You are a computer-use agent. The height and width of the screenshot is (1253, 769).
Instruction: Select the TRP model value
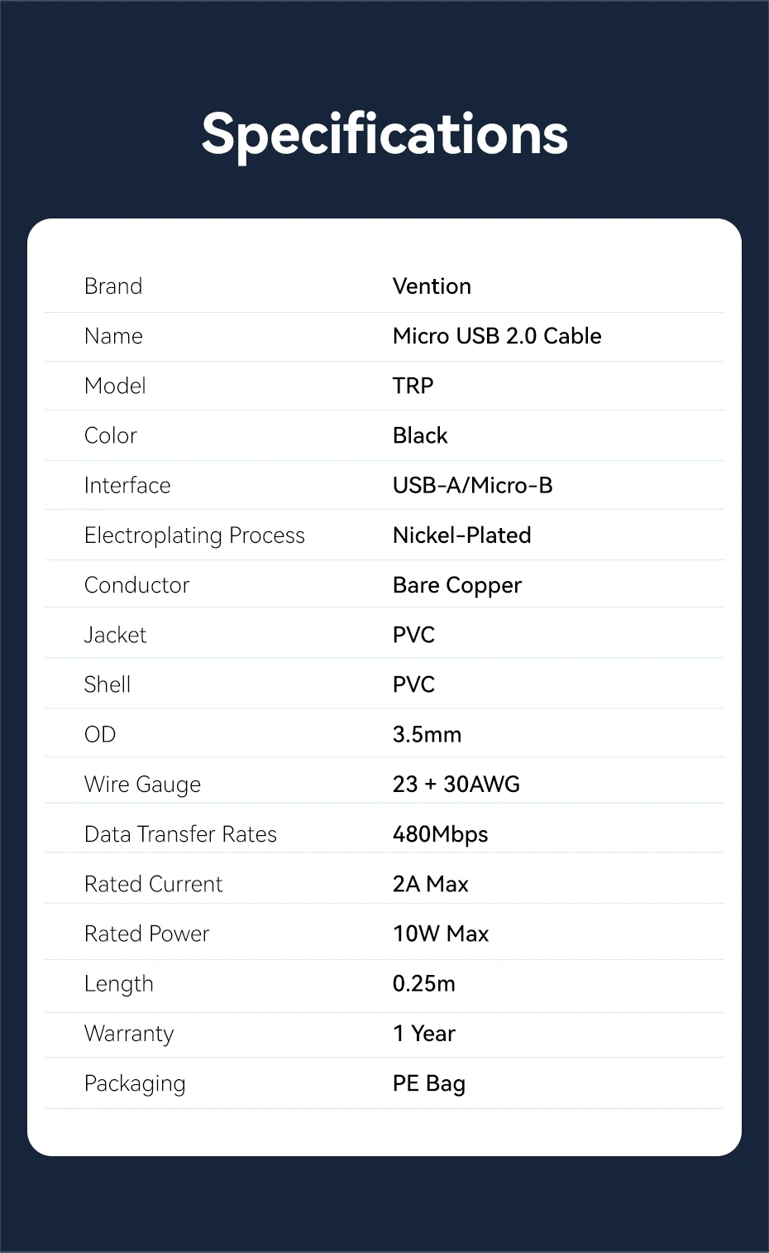[413, 386]
